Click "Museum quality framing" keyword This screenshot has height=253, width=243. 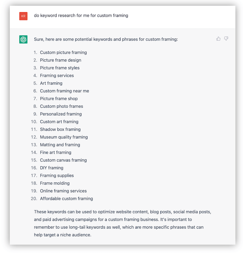64,137
